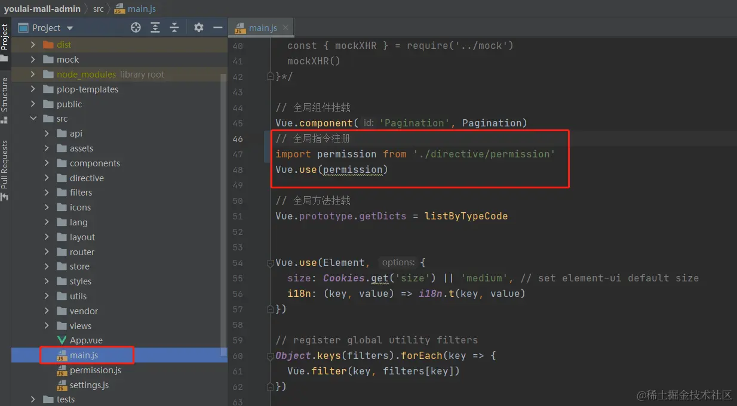
Task: Open Project panel settings gear
Action: pyautogui.click(x=199, y=27)
